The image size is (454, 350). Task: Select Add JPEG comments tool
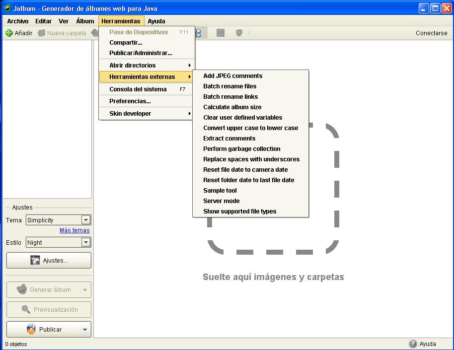(x=250, y=76)
